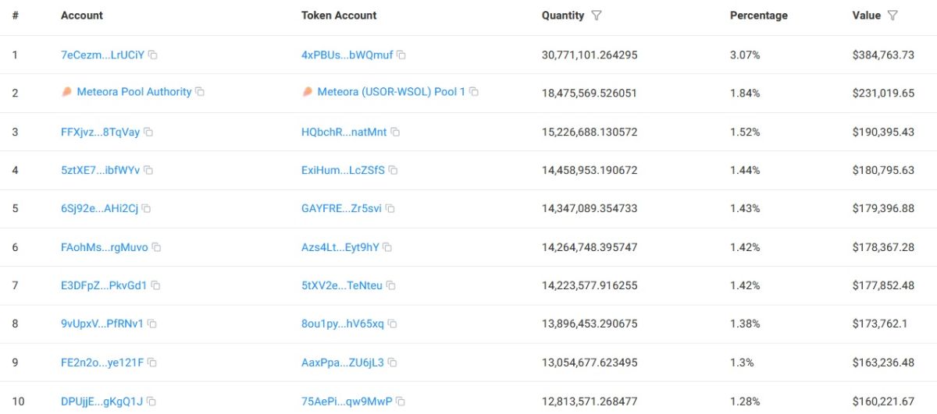
Task: Copy account address FFXjvz...8TqVay
Action: 148,133
